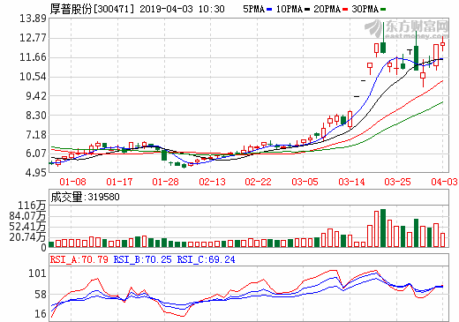Click the volume axis value 20.74万
Image resolution: width=459 pixels, height=322 pixels.
[x=27, y=237]
